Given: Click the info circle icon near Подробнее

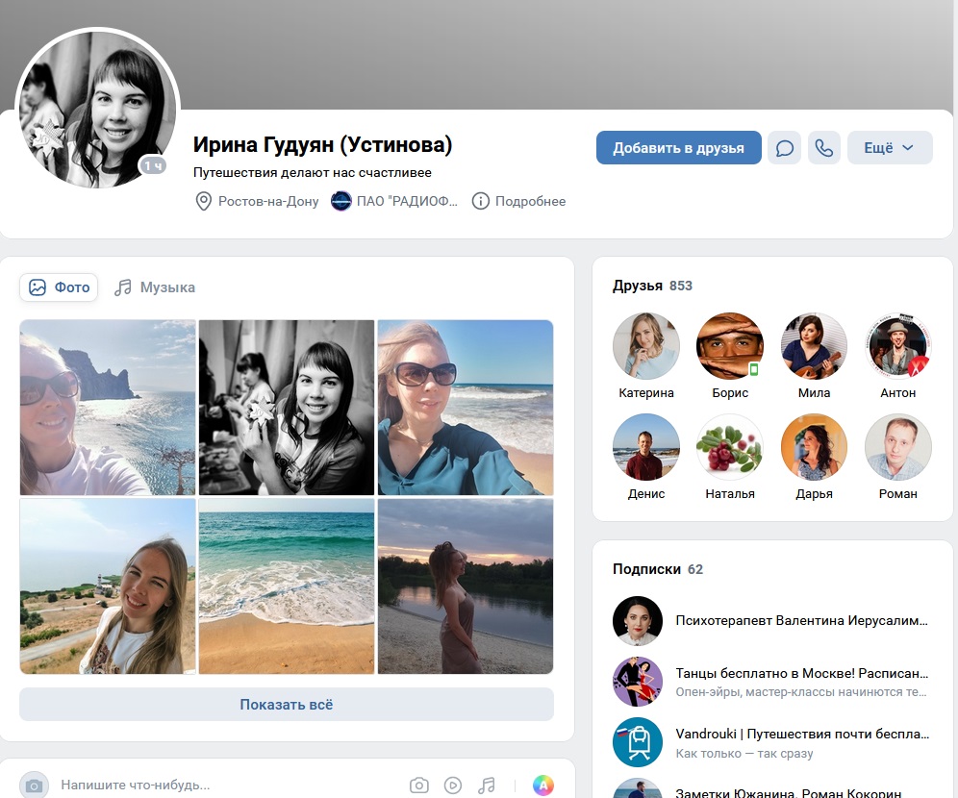Looking at the screenshot, I should [x=480, y=201].
